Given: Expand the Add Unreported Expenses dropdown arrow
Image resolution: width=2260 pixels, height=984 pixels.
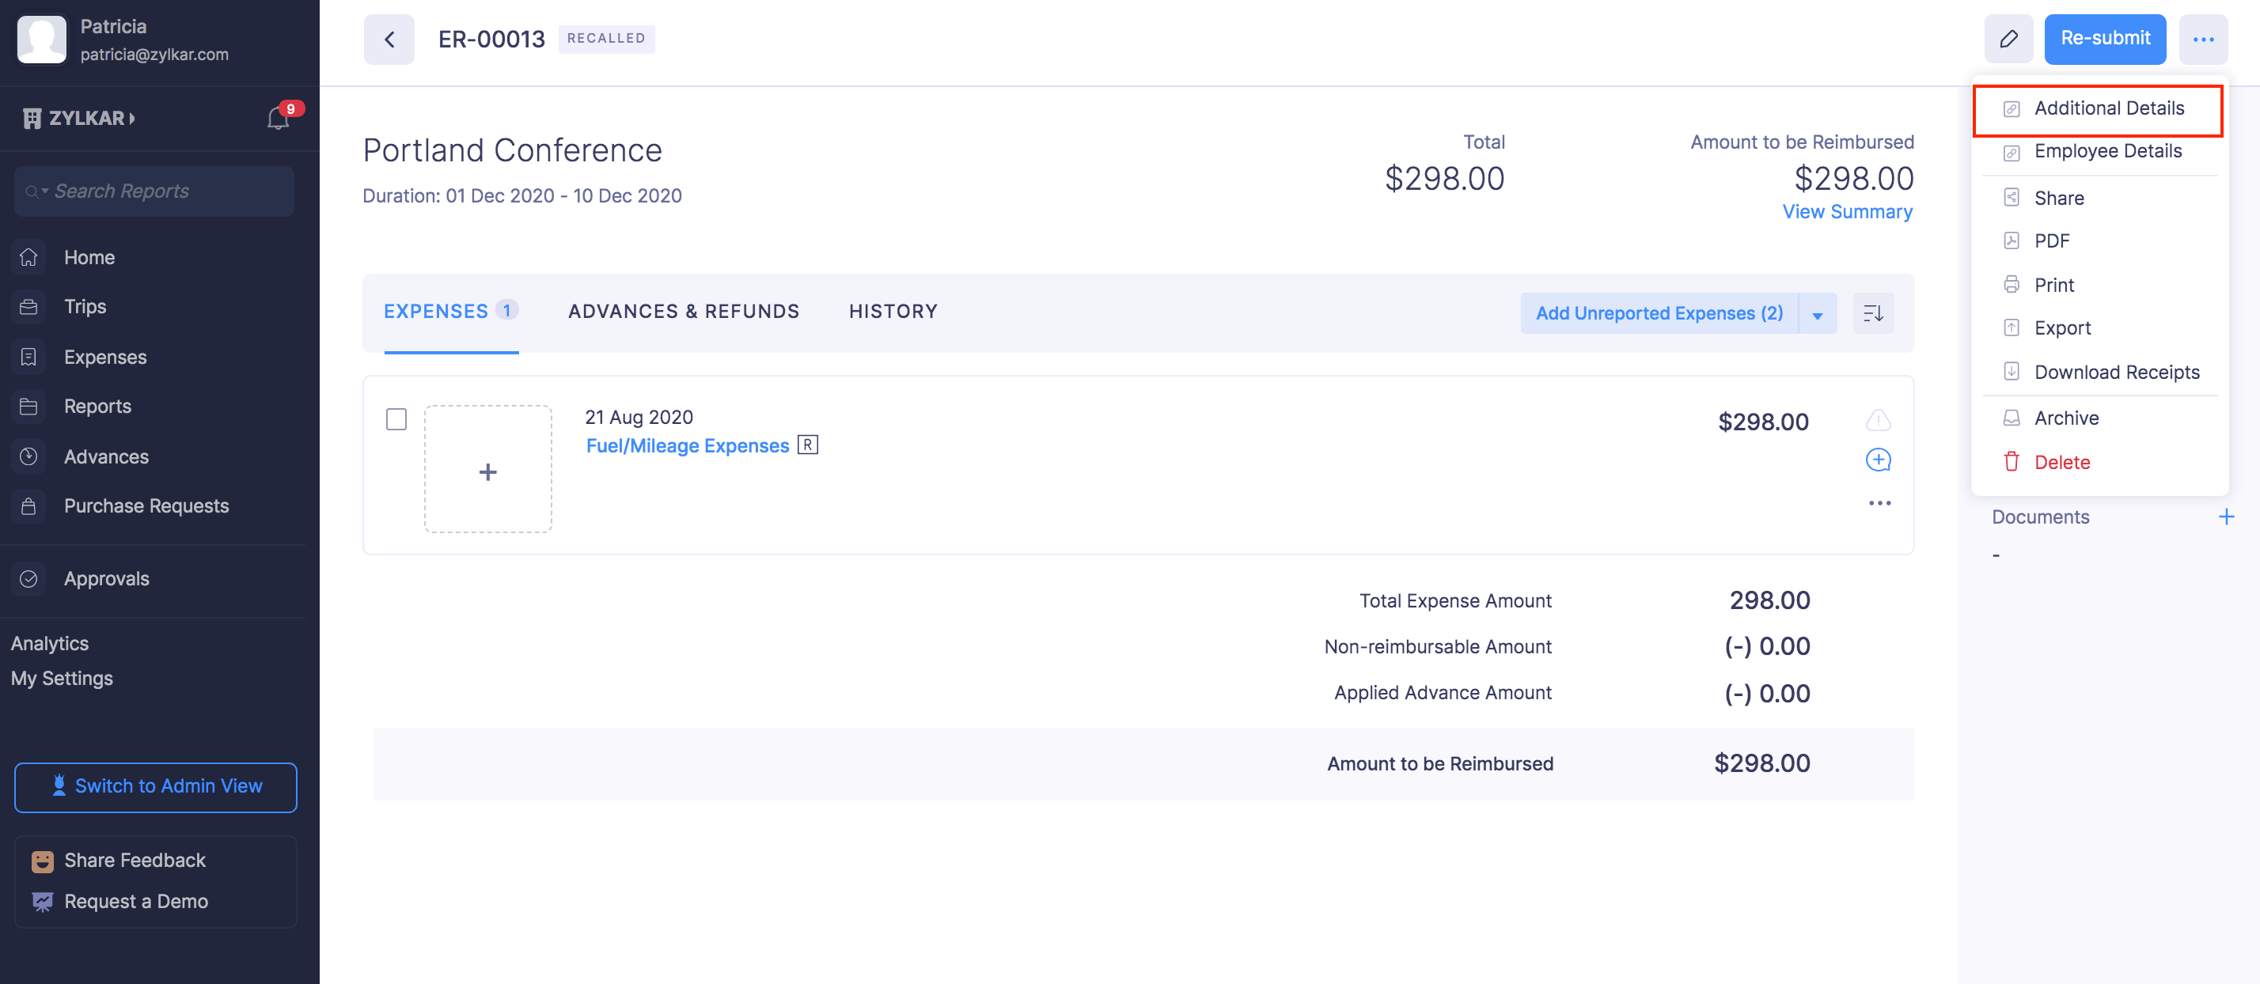Looking at the screenshot, I should 1817,314.
